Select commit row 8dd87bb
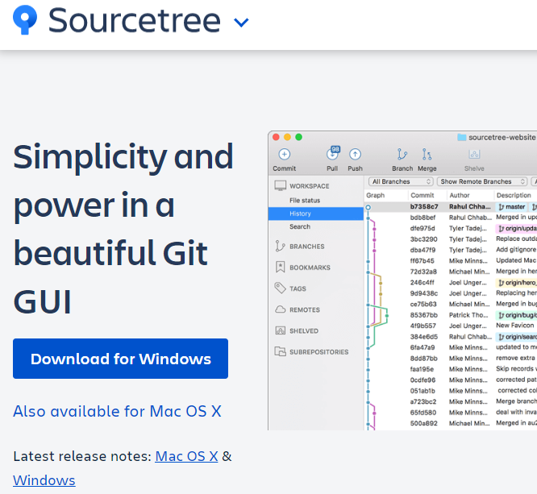537x494 pixels. [x=451, y=359]
